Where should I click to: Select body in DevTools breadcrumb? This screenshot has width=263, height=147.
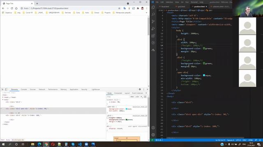coord(8,140)
